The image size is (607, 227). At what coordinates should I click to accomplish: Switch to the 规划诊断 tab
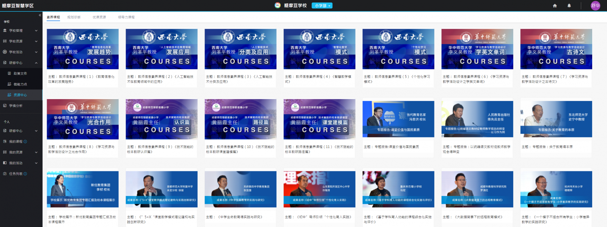tap(74, 17)
